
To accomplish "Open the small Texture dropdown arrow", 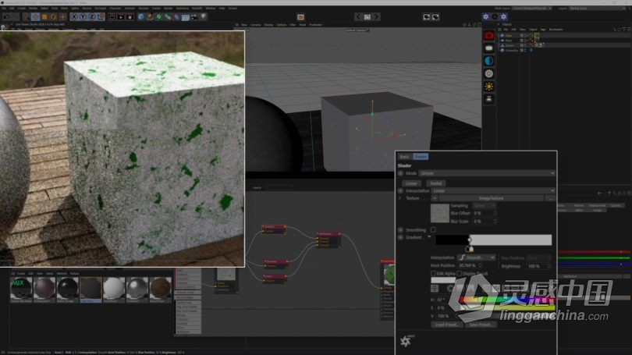I will [x=435, y=198].
